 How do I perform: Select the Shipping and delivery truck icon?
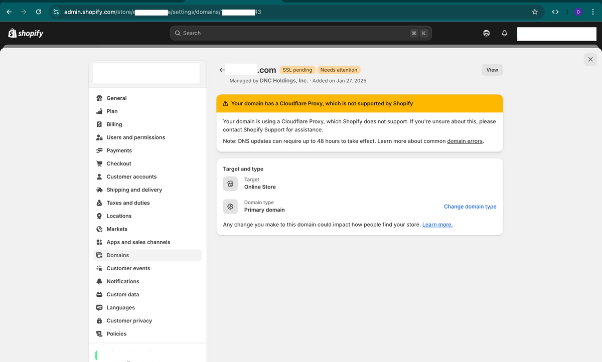tap(99, 190)
